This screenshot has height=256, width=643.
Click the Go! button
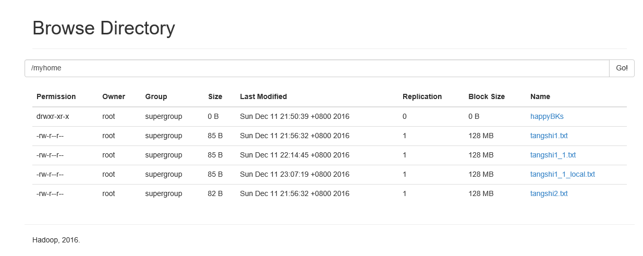tap(622, 68)
